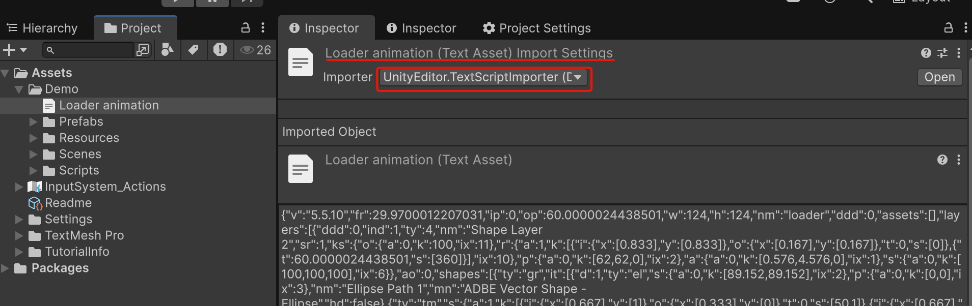Switch to the Project Settings tab
The image size is (972, 306).
click(x=536, y=28)
